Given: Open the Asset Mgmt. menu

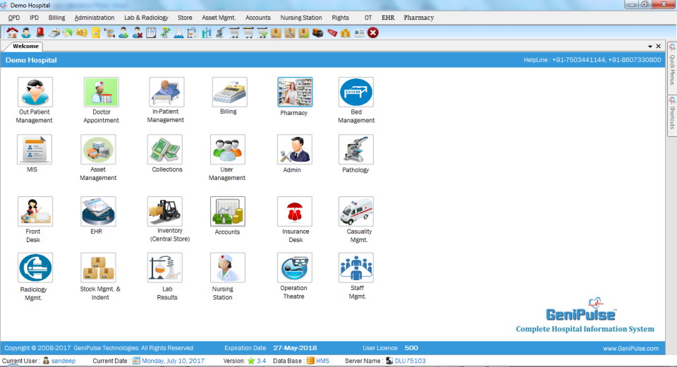Looking at the screenshot, I should 219,18.
